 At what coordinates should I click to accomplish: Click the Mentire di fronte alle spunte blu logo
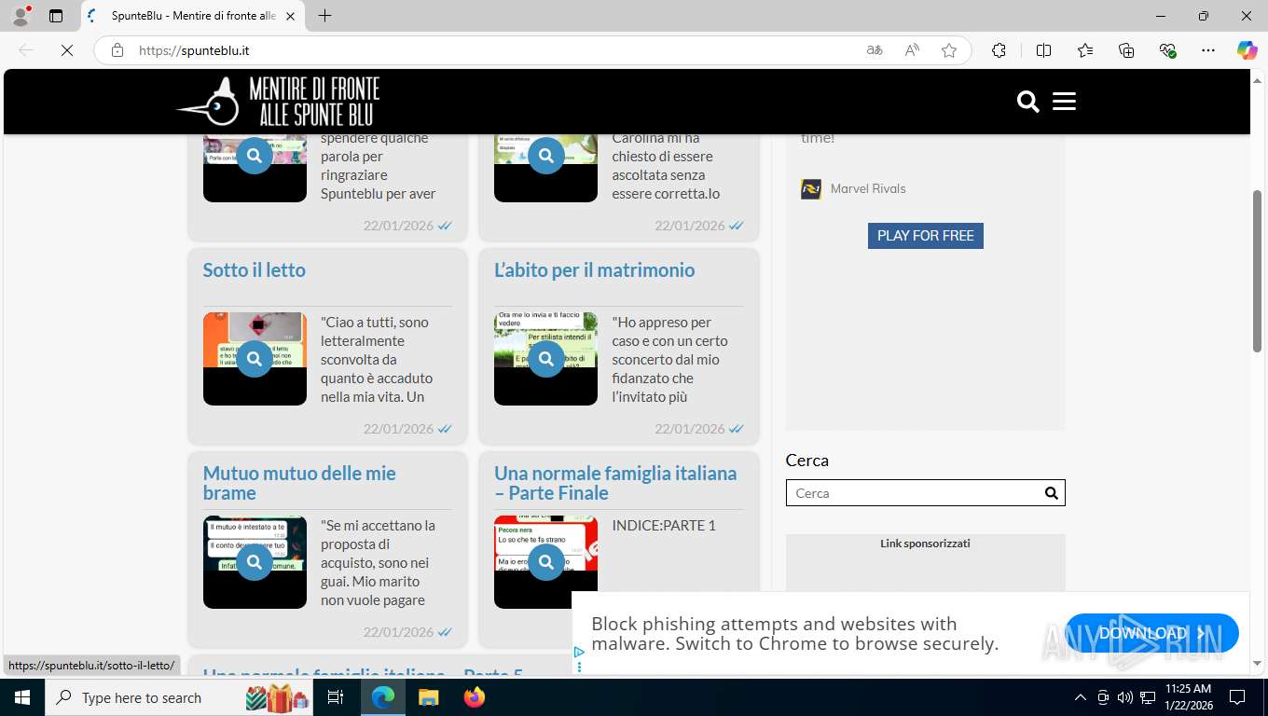(278, 102)
